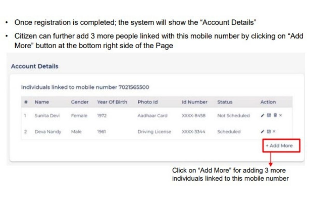
Task: Click the "Scheduled" status for Deva Nandy
Action: (229, 132)
